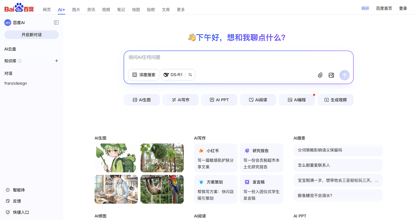Screen dimensions: 414x220
Task: Open the sloth and parrot image
Action: coord(162,189)
